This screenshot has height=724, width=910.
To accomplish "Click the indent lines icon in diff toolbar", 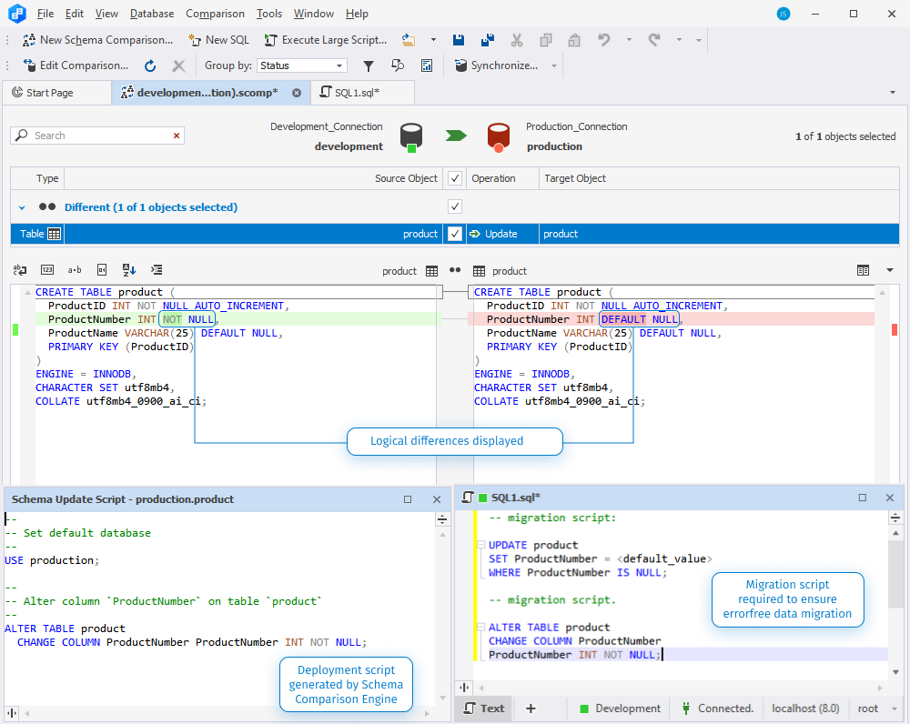I will tap(157, 270).
